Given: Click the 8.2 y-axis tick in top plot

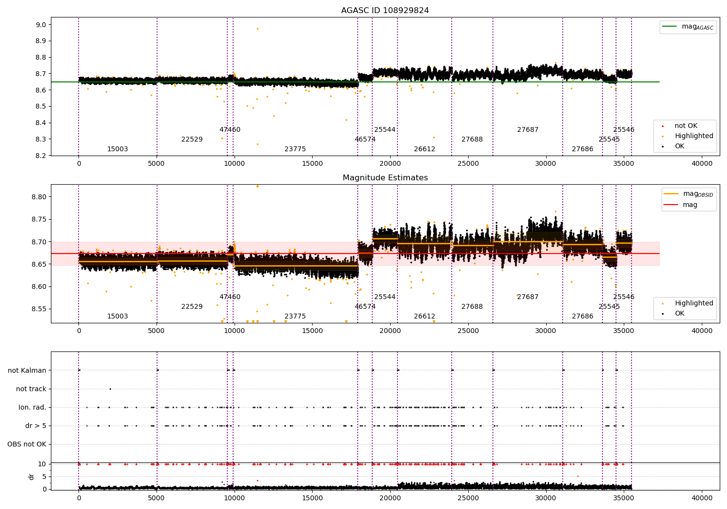Looking at the screenshot, I should coord(41,156).
